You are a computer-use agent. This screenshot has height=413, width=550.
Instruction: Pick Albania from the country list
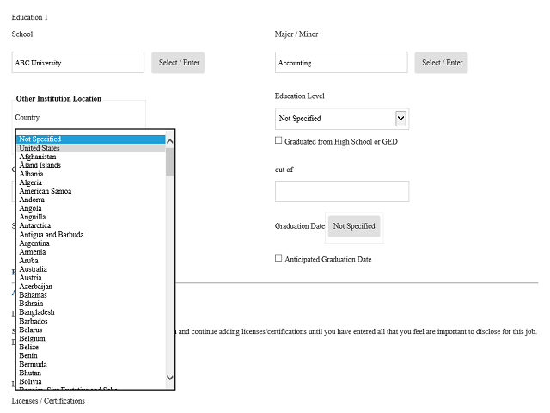click(x=91, y=174)
